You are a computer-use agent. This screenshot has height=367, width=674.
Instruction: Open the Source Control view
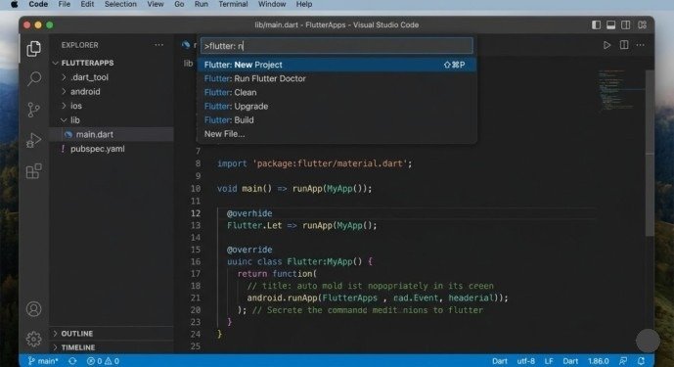pyautogui.click(x=33, y=110)
